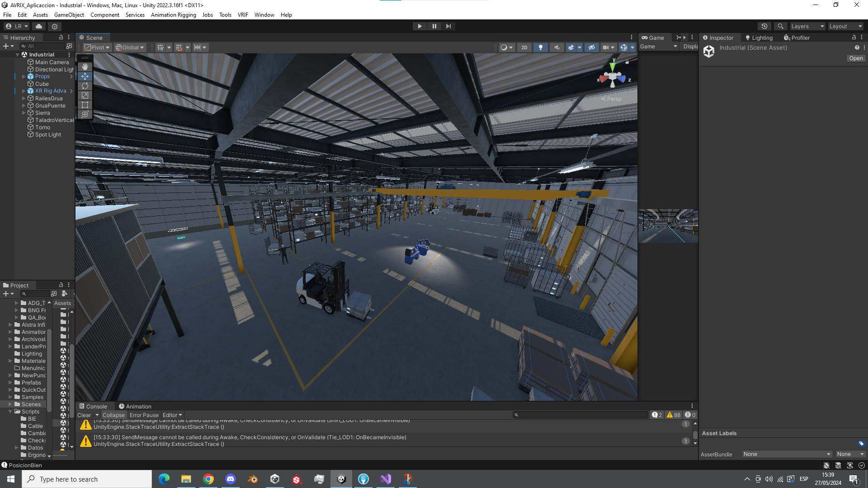This screenshot has width=868, height=488.
Task: Click the asset label tag icon
Action: pyautogui.click(x=861, y=444)
